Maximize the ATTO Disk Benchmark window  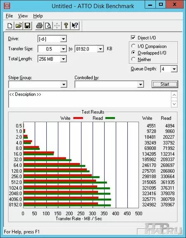click(x=161, y=5)
